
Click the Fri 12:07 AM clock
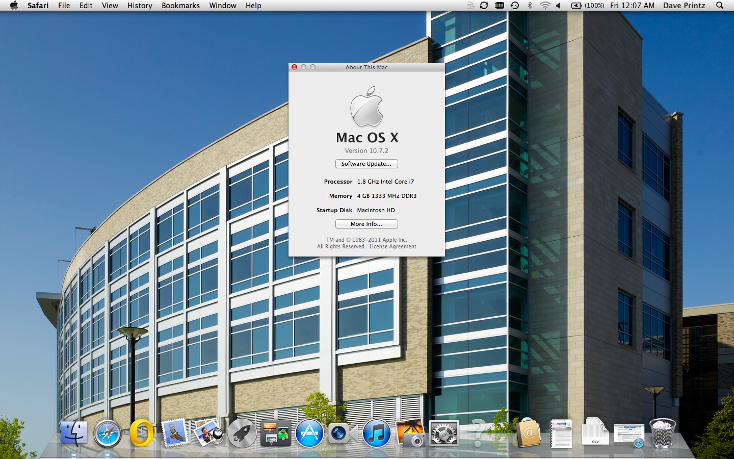[x=632, y=5]
